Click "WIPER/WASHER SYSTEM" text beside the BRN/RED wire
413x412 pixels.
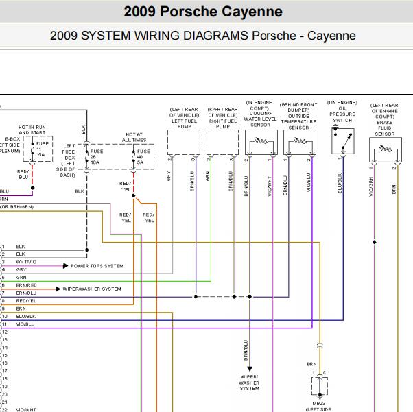[x=92, y=289]
